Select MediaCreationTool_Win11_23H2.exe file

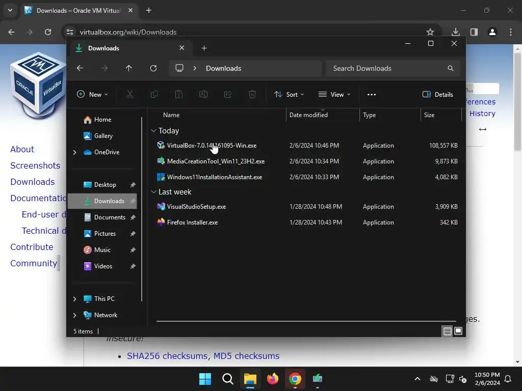point(216,161)
